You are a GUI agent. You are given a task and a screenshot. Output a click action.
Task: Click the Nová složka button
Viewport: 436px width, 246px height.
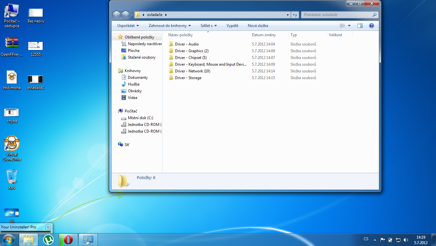click(258, 26)
